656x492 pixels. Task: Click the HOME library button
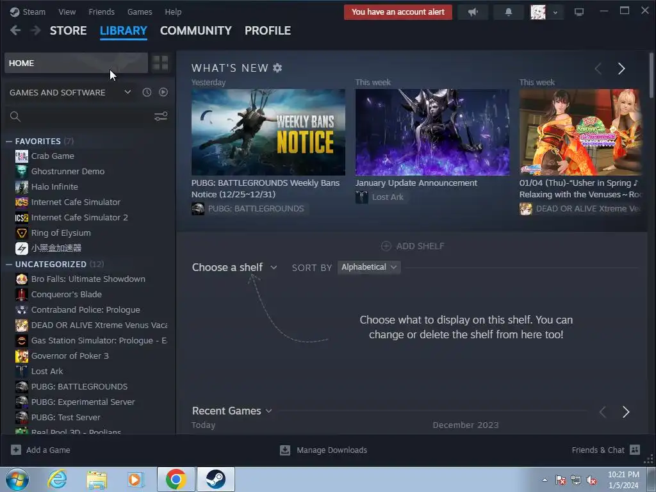pos(76,63)
